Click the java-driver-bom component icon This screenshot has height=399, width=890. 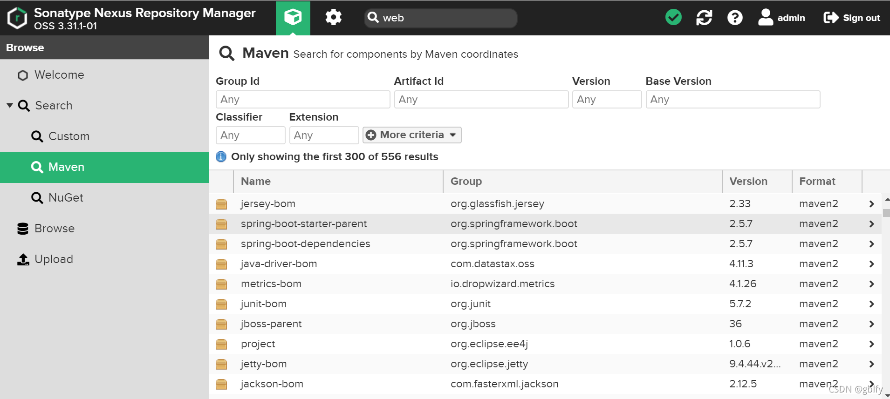pos(221,264)
